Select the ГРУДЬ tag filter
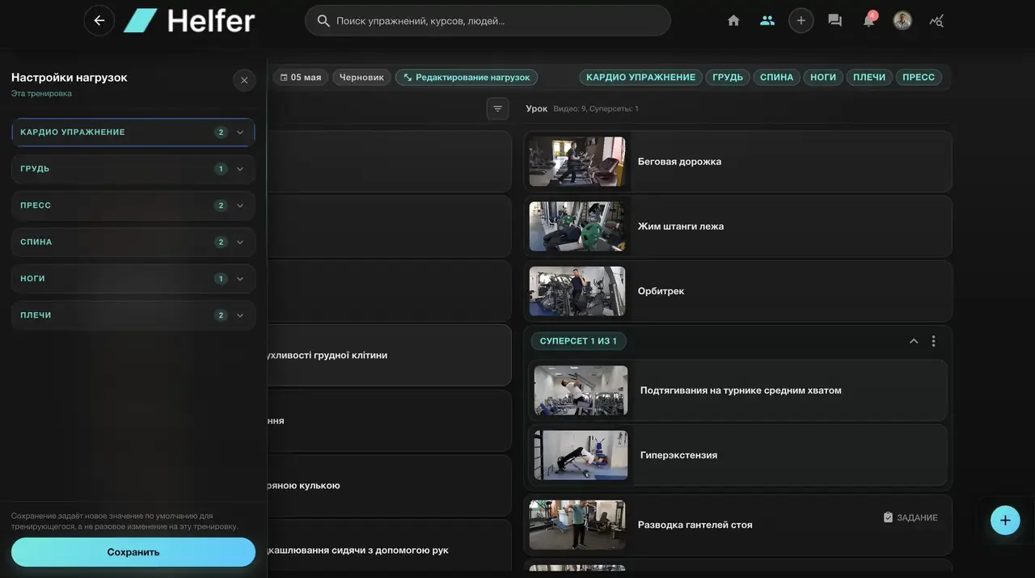 (x=728, y=78)
